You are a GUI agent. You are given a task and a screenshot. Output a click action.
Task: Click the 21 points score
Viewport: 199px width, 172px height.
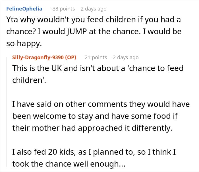point(96,57)
